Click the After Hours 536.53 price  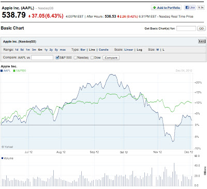pos(110,17)
